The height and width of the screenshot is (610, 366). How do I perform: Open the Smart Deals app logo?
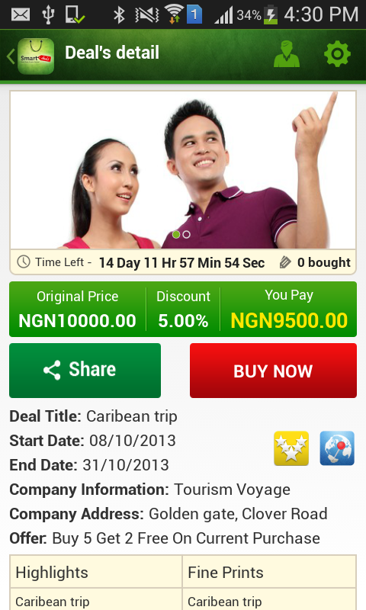36,56
